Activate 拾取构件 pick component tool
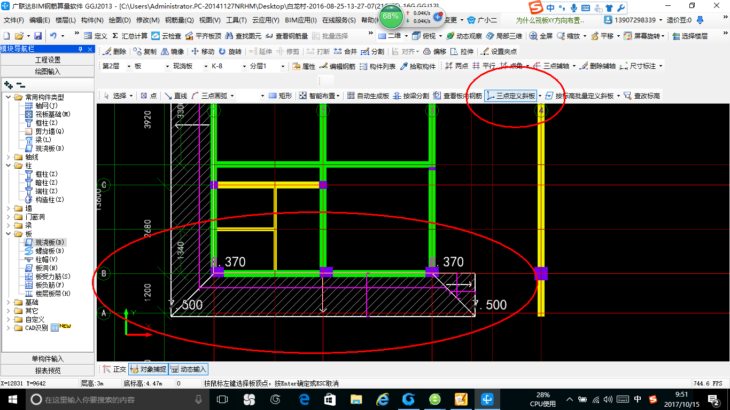The image size is (730, 410). tap(418, 66)
